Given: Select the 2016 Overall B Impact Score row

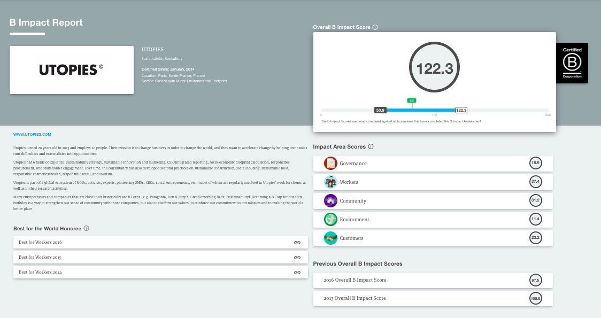Looking at the screenshot, I should coord(433,280).
